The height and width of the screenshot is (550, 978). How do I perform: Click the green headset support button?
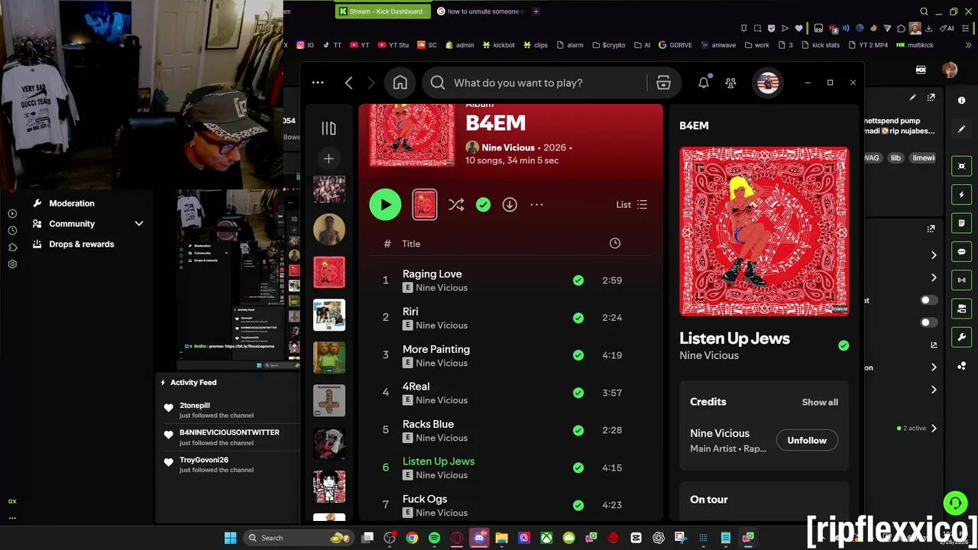pos(955,503)
